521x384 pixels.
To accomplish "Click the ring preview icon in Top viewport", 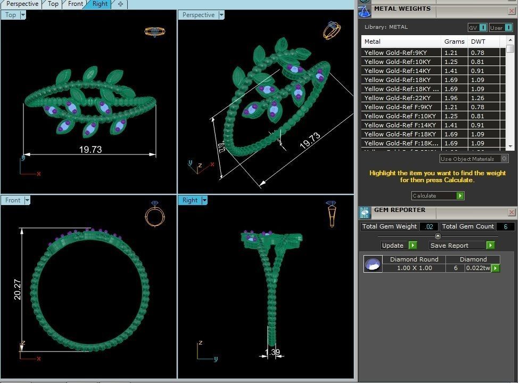I will (x=154, y=31).
